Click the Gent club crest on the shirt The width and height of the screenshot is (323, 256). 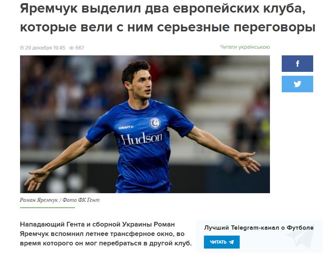pos(155,123)
